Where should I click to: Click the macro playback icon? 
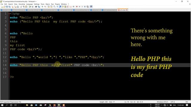[x=82, y=7]
